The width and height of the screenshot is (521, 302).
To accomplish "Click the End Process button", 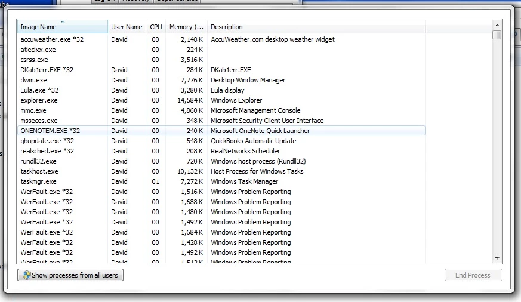I will (473, 275).
